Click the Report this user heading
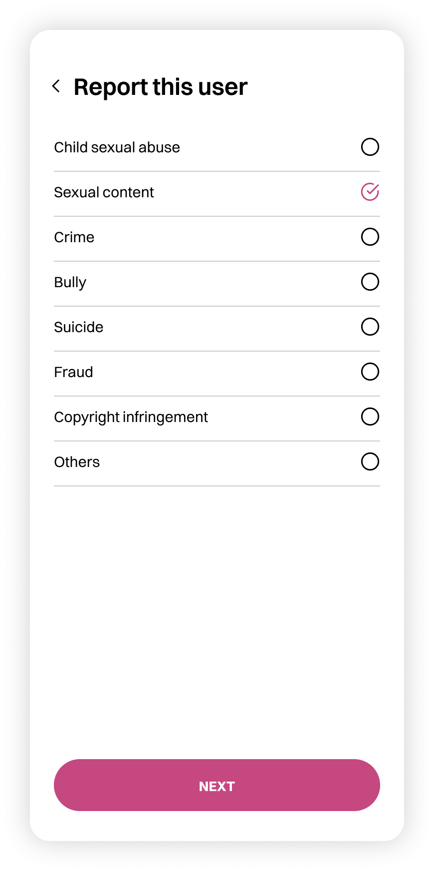 point(160,87)
